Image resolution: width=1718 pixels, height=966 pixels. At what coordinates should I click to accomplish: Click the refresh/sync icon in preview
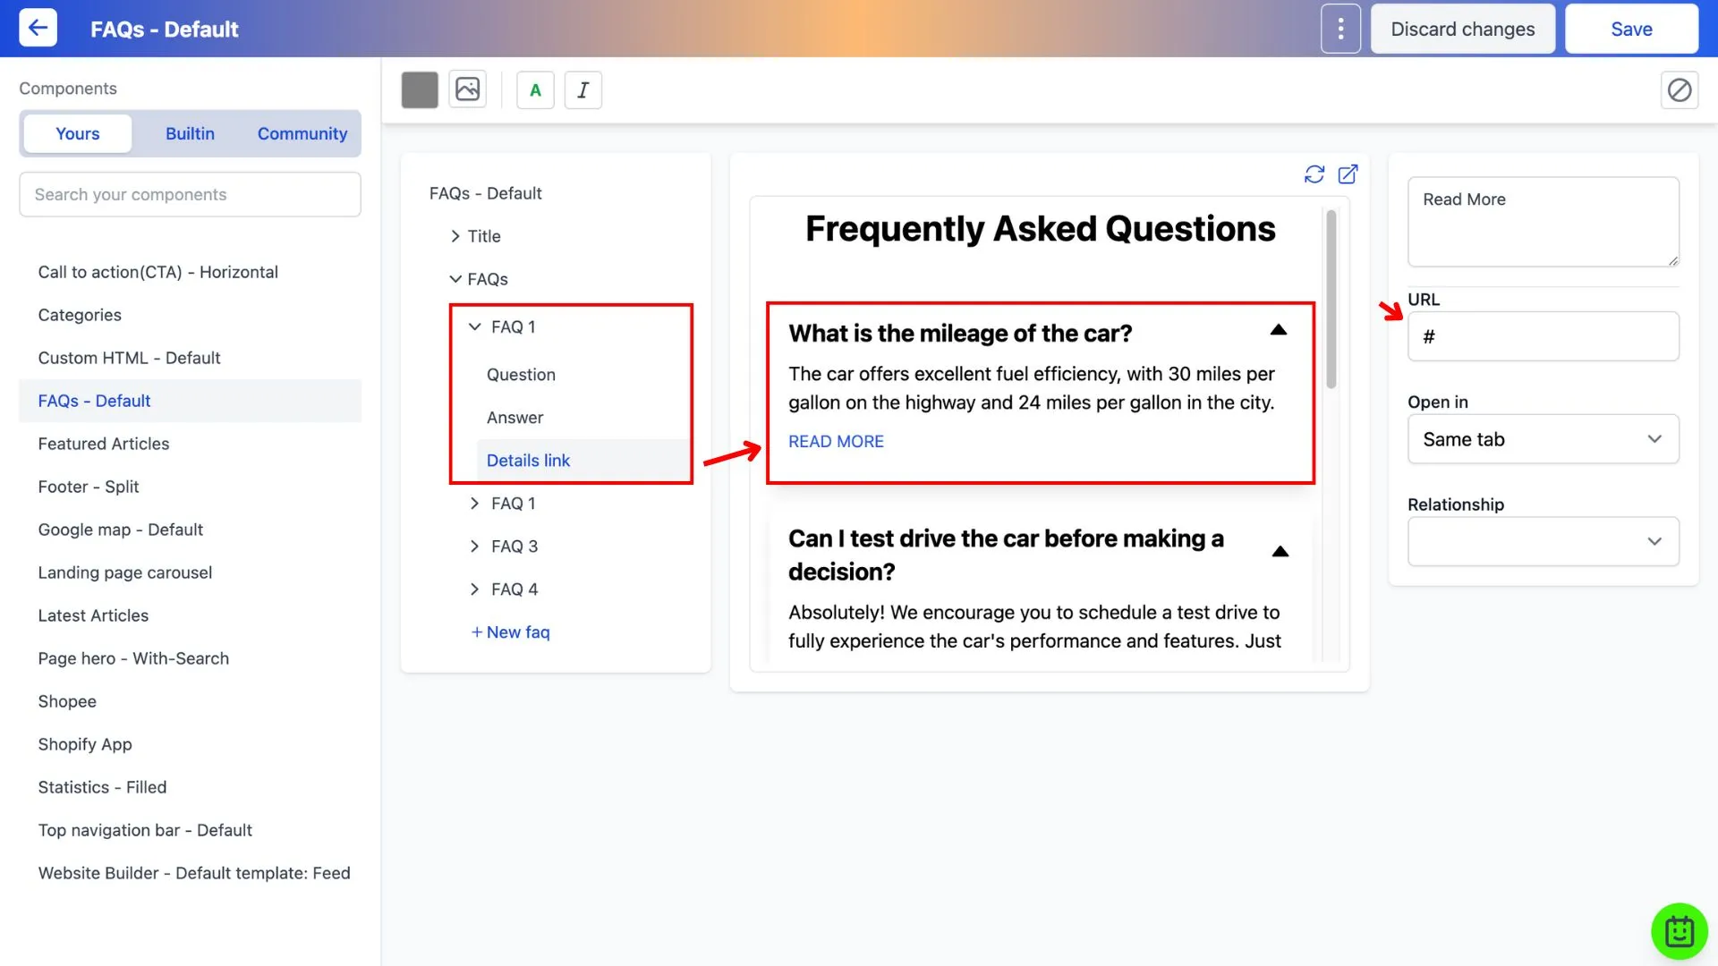[1314, 174]
